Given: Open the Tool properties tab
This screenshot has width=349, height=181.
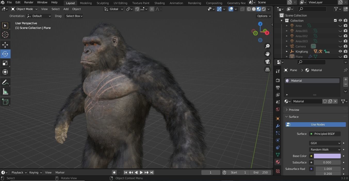Looking at the screenshot, I should (278, 71).
